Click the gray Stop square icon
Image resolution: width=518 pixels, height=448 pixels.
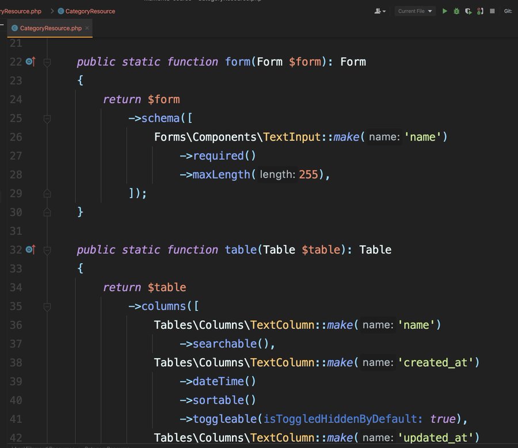[492, 11]
